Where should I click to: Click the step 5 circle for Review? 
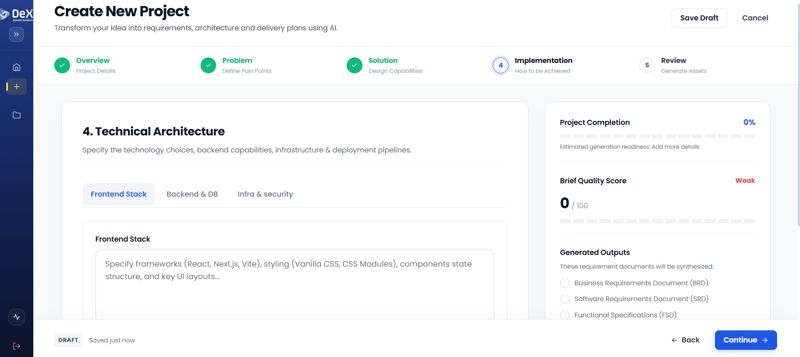click(647, 65)
